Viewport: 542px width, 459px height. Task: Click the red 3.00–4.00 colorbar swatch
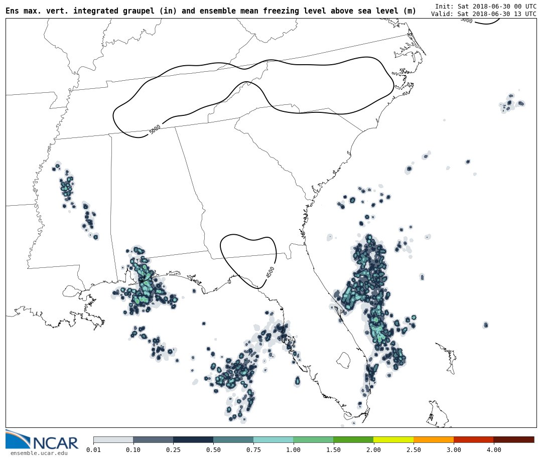click(x=473, y=439)
